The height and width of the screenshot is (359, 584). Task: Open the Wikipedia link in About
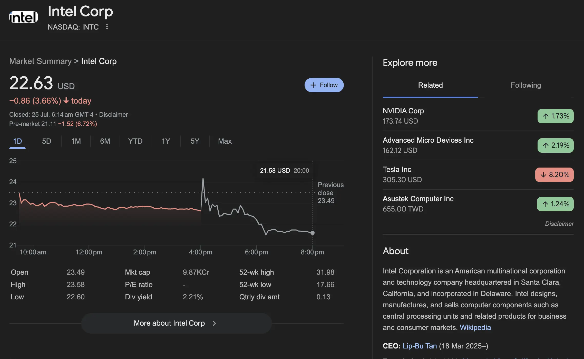coord(475,327)
